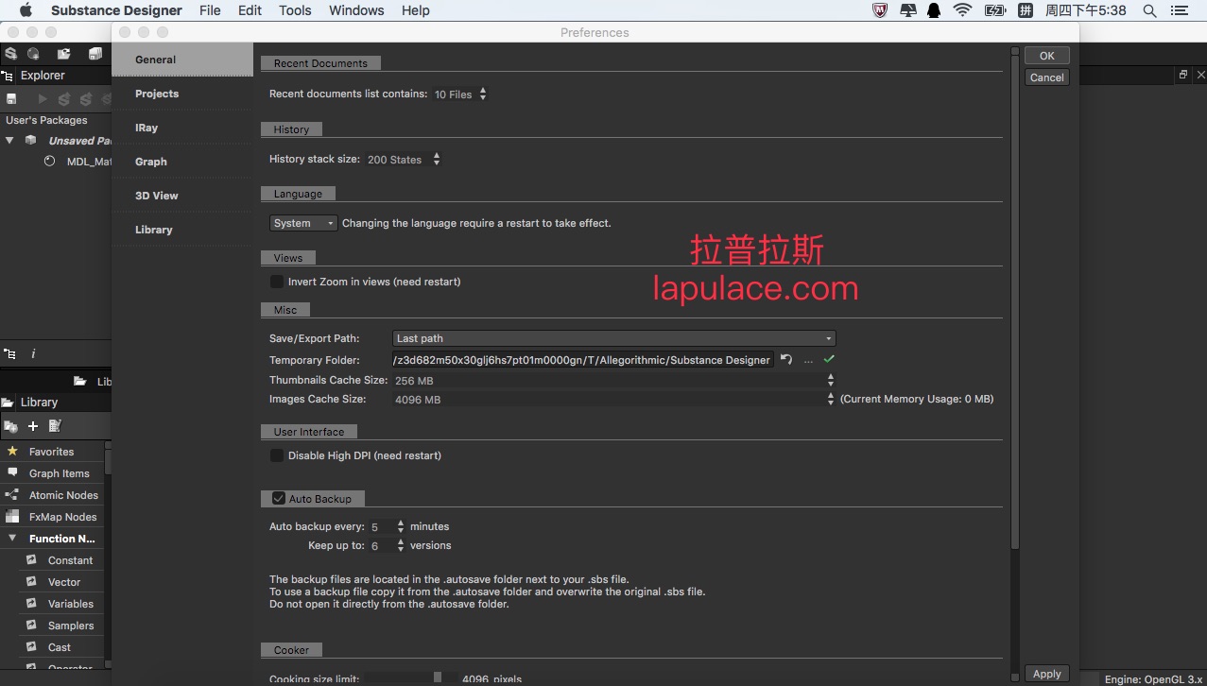Click the green checkmark beside Temporary Folder
The image size is (1207, 686).
pos(829,359)
